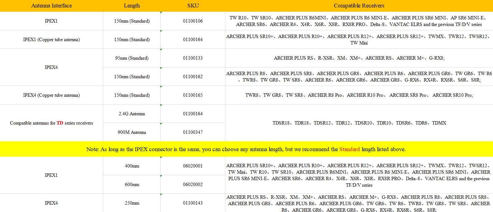Click the red TD text in antenna interface

[x=60, y=123]
